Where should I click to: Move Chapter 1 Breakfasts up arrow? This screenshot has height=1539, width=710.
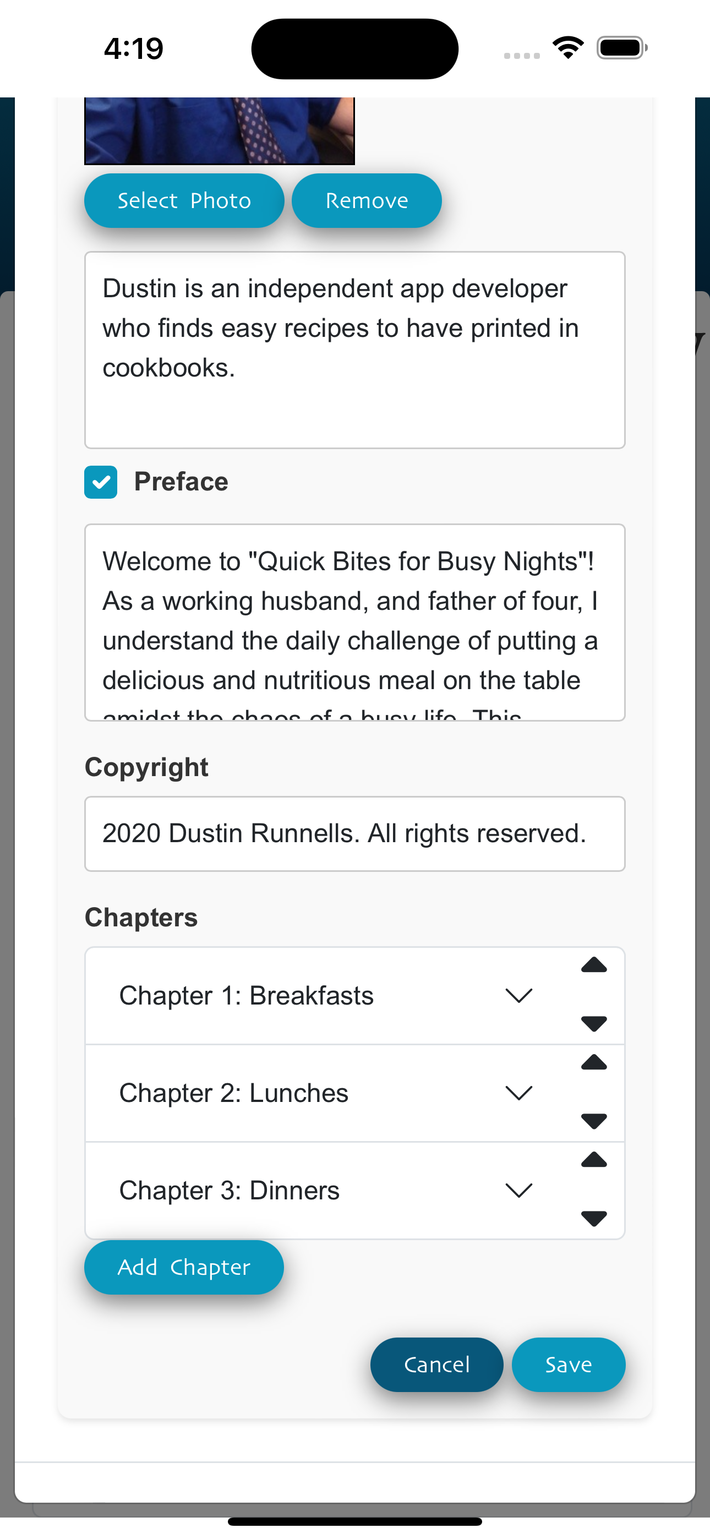[x=593, y=965]
